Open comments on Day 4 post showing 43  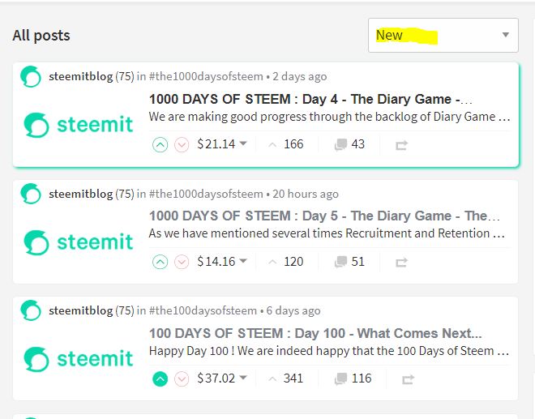[349, 144]
